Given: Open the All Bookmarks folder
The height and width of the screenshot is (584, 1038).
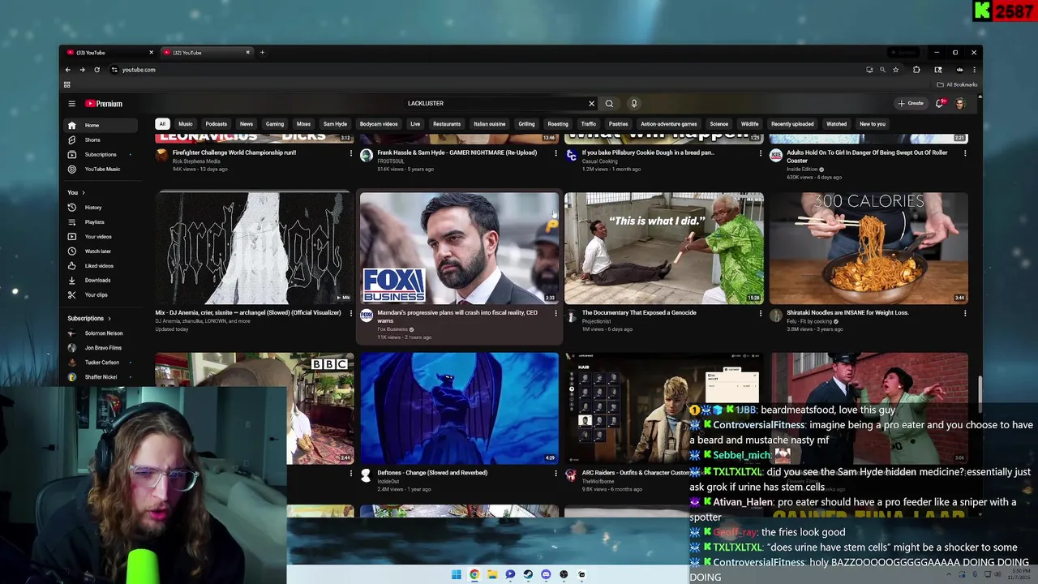Looking at the screenshot, I should coord(958,84).
